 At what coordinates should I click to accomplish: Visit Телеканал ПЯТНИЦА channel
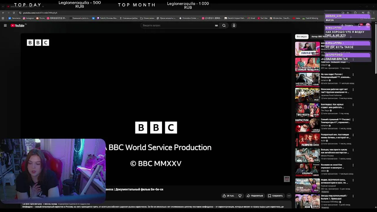(x=330, y=202)
